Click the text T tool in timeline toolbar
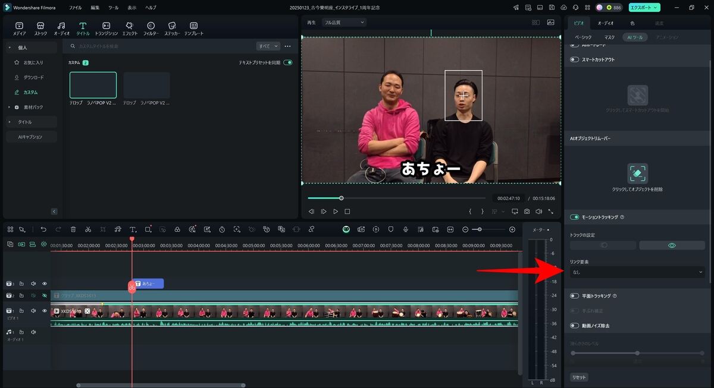The height and width of the screenshot is (388, 714). [x=133, y=229]
